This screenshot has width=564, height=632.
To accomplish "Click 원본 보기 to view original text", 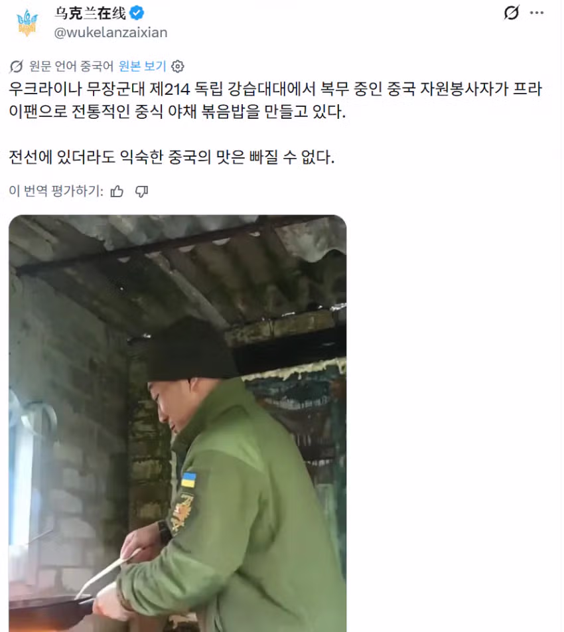I will pos(142,66).
